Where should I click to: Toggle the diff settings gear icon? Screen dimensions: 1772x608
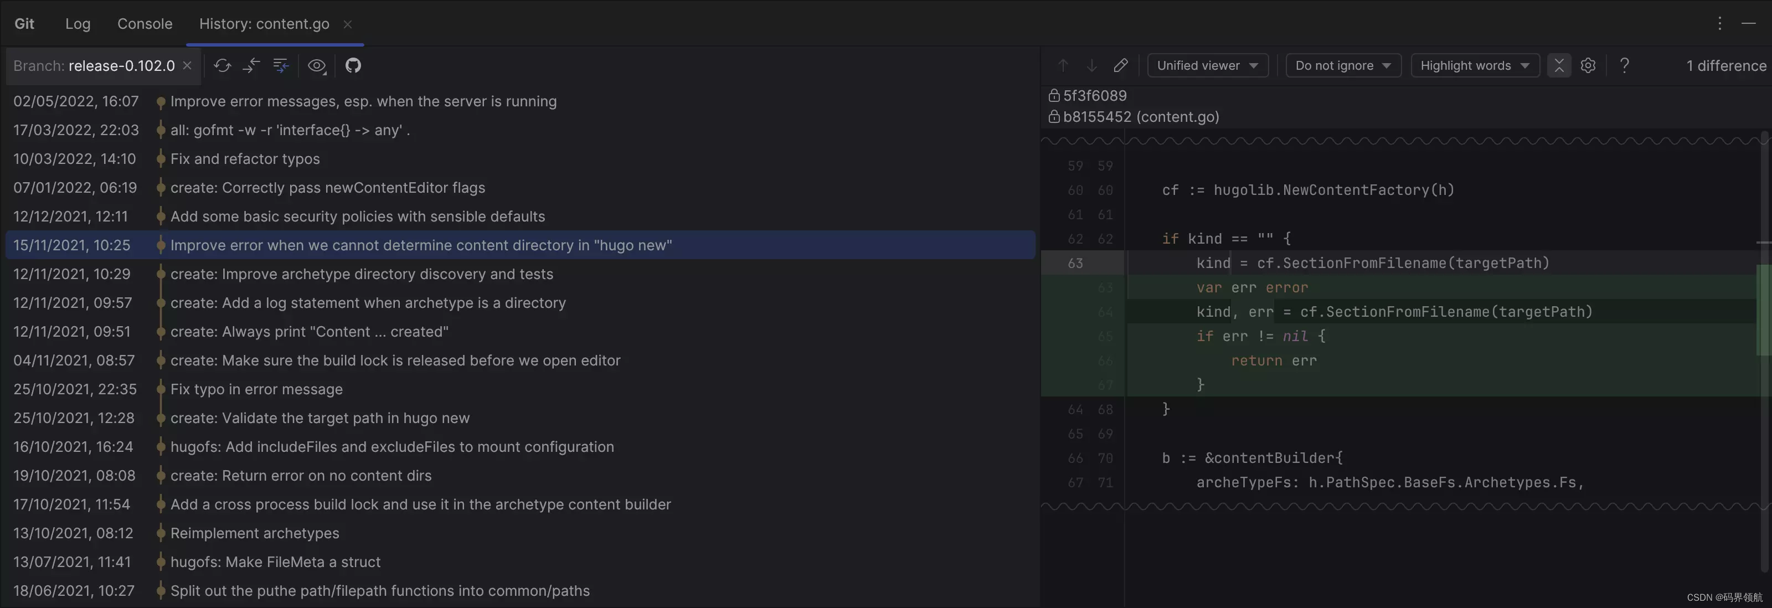click(1585, 65)
